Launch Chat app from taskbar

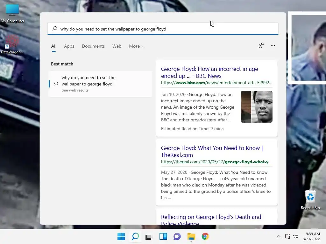[177, 236]
